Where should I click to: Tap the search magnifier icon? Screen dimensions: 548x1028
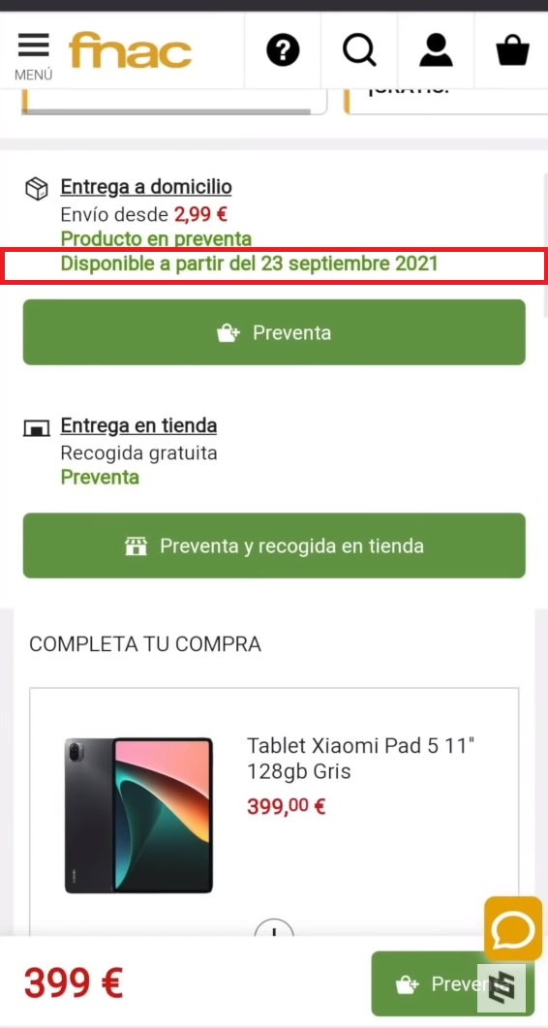[359, 50]
